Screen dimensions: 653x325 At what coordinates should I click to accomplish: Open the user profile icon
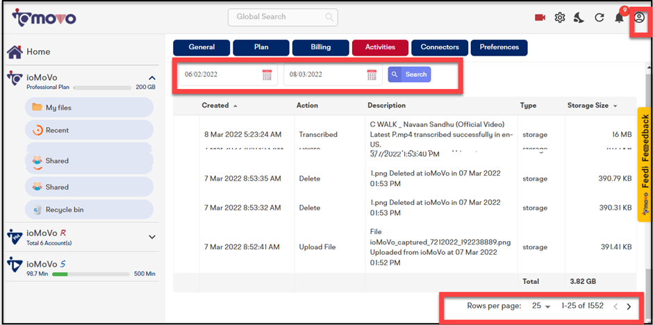[639, 17]
